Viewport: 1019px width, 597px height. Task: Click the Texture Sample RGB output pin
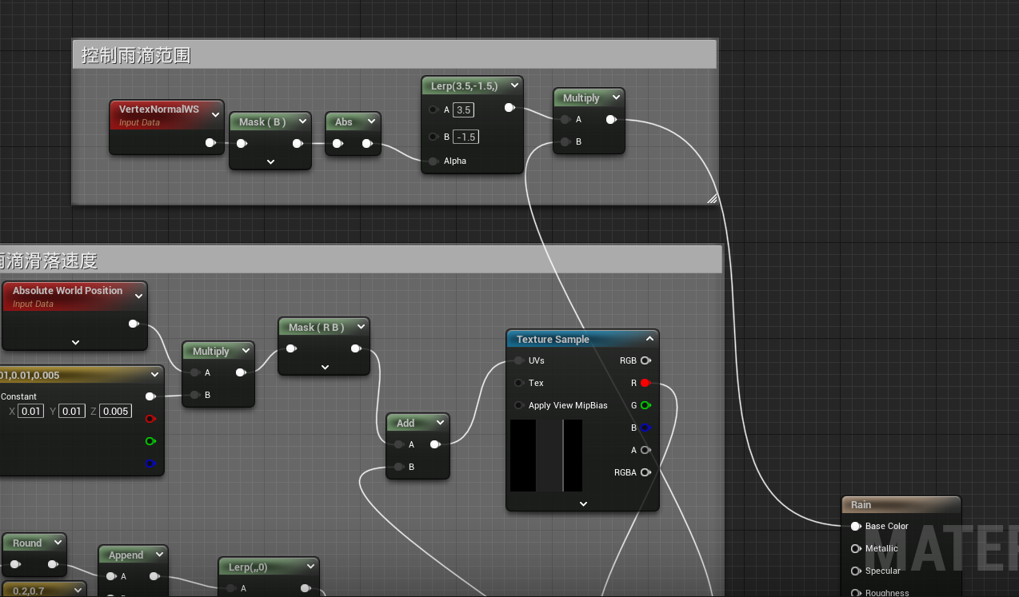645,360
